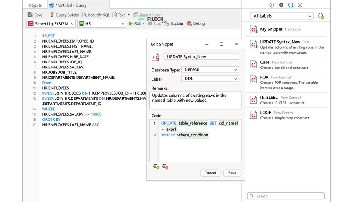Click Save in Edit Snippet dialog
Image resolution: width=349 pixels, height=202 pixels.
(x=232, y=173)
